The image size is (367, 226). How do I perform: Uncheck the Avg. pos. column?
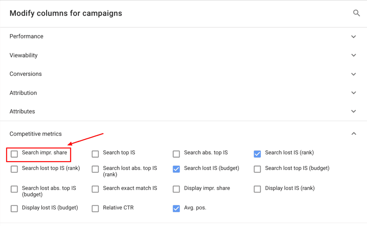pos(176,208)
